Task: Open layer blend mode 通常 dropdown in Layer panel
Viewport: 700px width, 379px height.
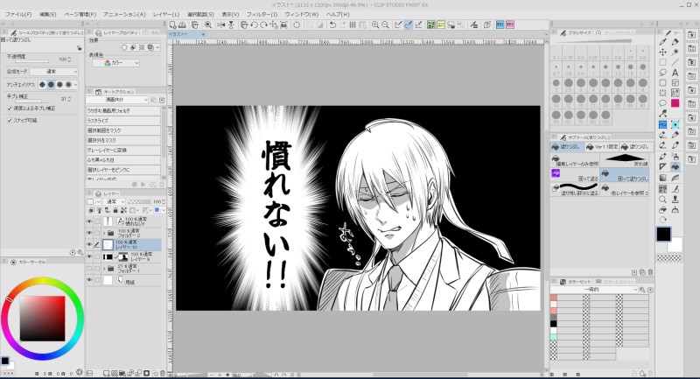Action: 113,202
